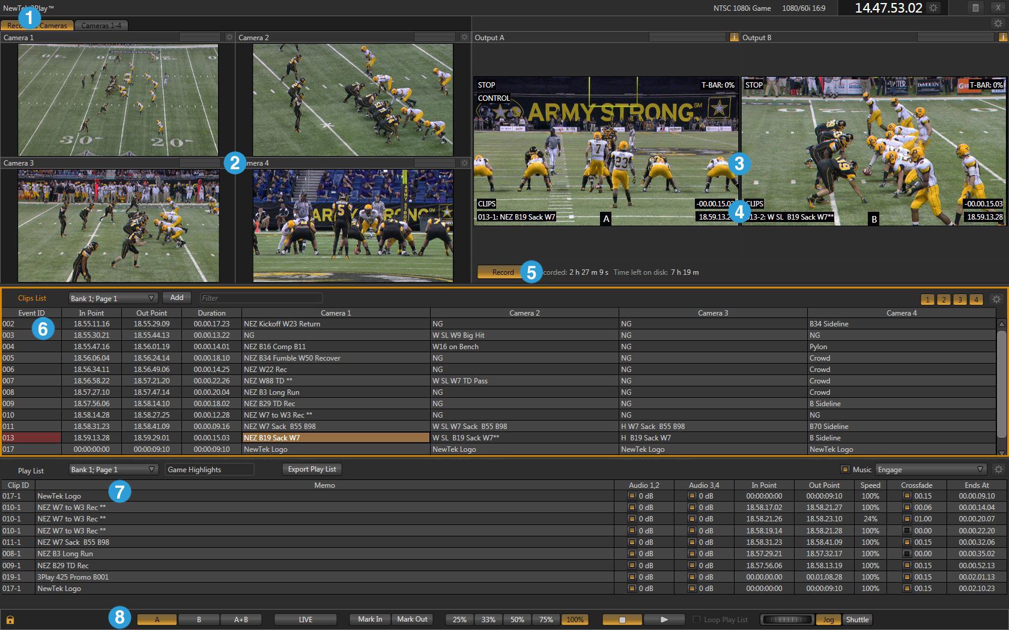Toggle Crossfade checkbox for 009-1 row

907,565
